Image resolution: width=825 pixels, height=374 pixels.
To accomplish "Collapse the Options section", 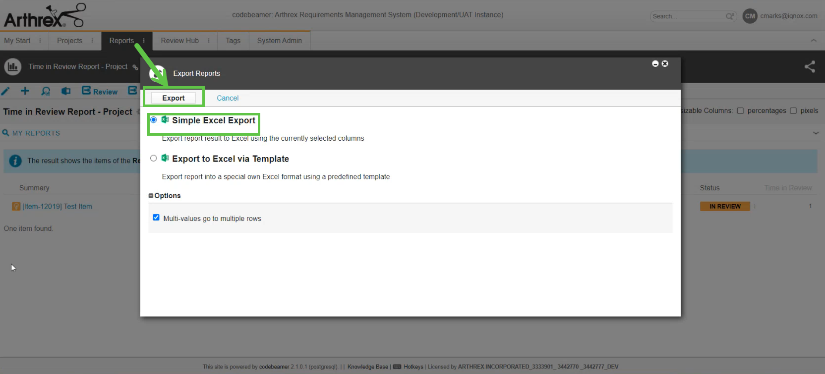I will (x=151, y=196).
